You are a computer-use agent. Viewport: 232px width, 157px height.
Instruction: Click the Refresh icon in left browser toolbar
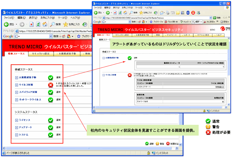pyautogui.click(x=38, y=24)
